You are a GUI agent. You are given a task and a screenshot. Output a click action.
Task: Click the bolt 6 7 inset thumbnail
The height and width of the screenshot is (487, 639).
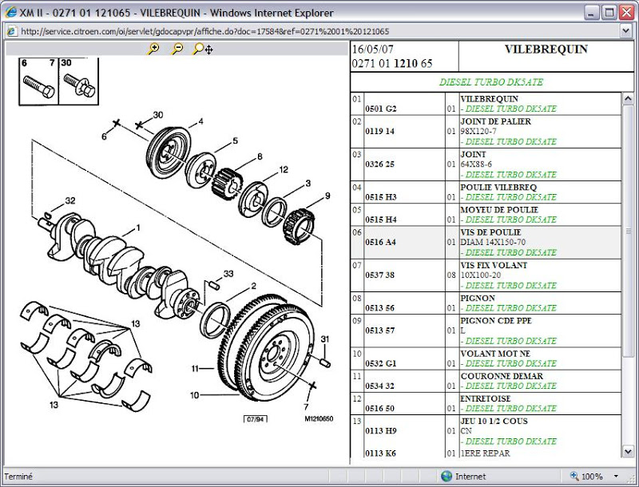(x=38, y=81)
